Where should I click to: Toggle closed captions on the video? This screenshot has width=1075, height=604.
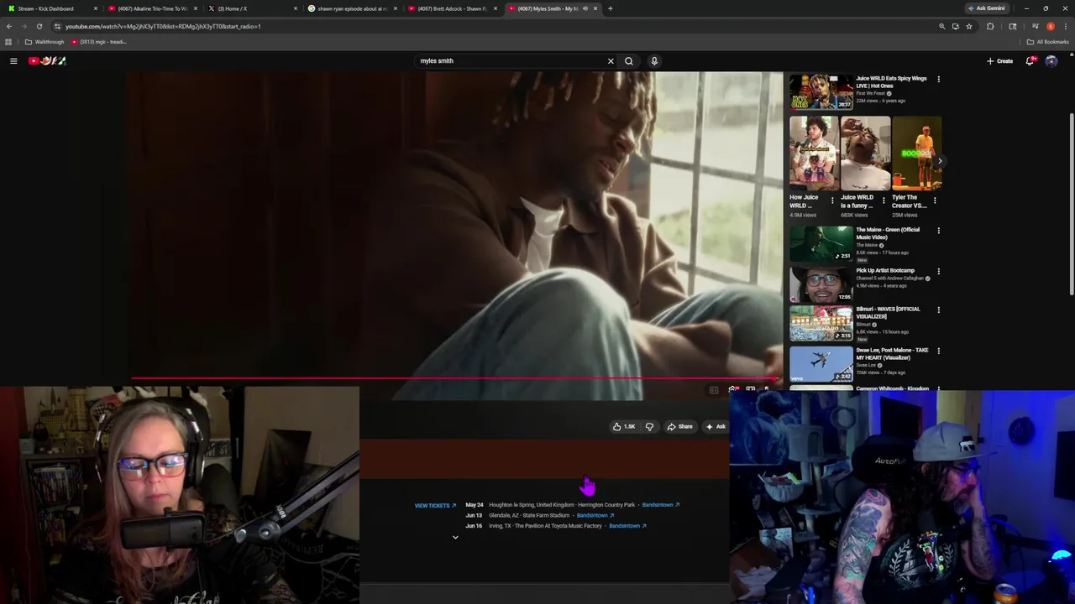pyautogui.click(x=714, y=390)
